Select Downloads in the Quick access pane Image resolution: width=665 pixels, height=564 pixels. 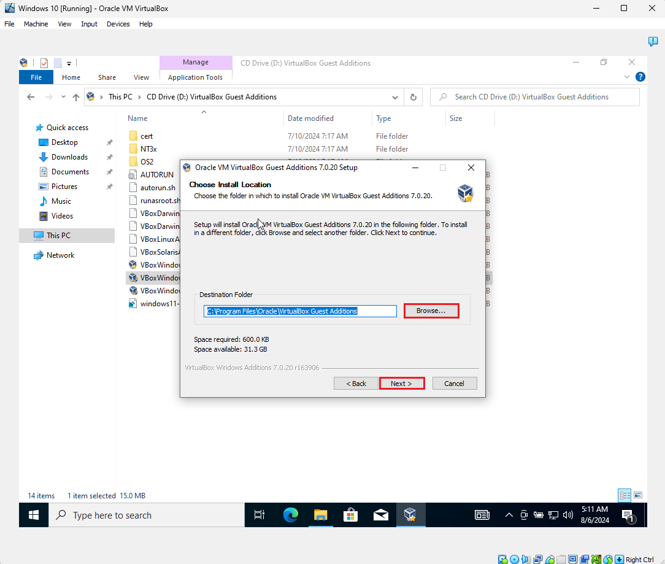click(x=69, y=157)
